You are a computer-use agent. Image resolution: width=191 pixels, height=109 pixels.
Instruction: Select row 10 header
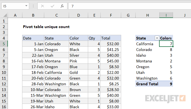tap(4, 72)
